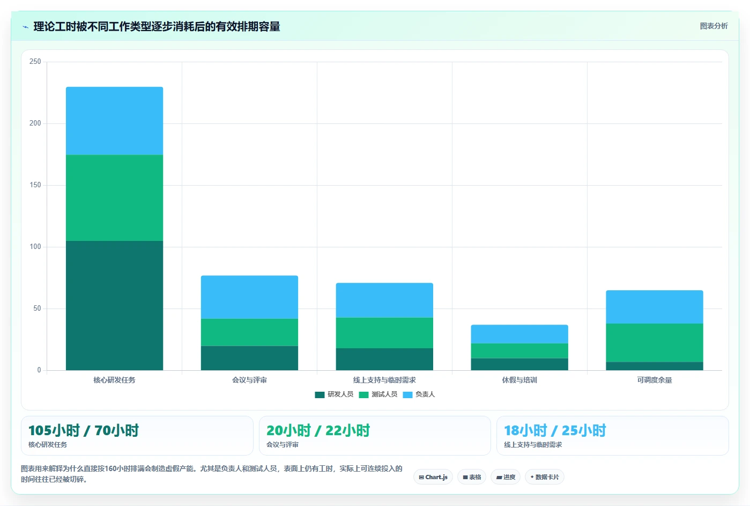Toggle the 研发人员 legend swatch
Image resolution: width=750 pixels, height=506 pixels.
tap(320, 395)
